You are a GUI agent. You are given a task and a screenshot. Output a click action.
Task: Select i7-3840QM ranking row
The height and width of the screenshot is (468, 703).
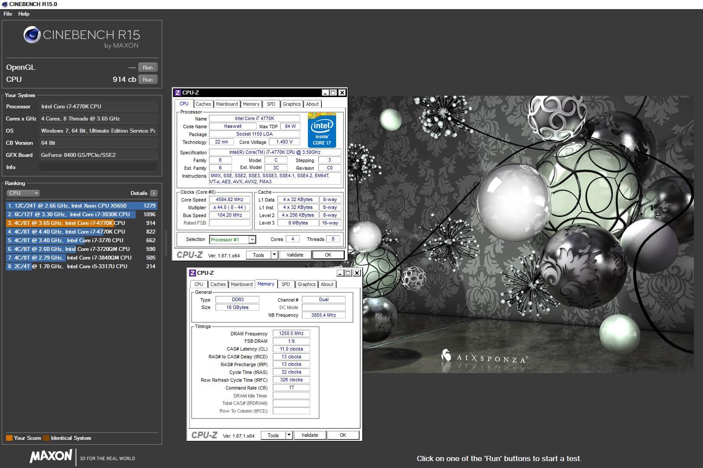point(82,258)
